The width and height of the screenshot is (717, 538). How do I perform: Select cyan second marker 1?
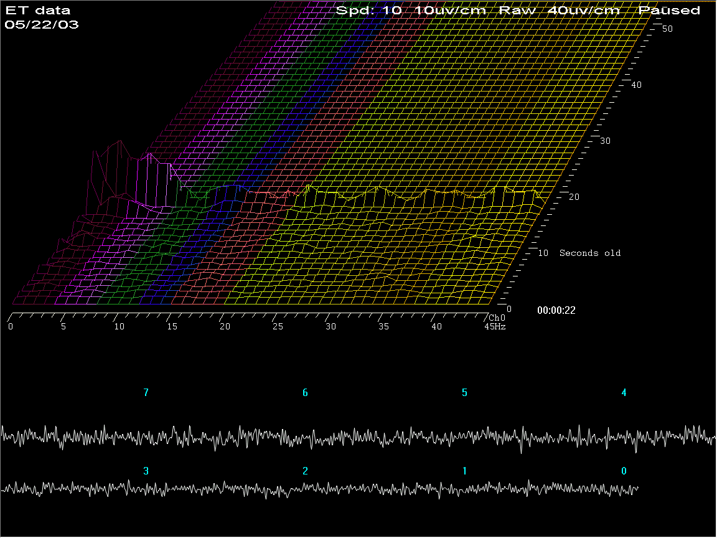pos(464,471)
